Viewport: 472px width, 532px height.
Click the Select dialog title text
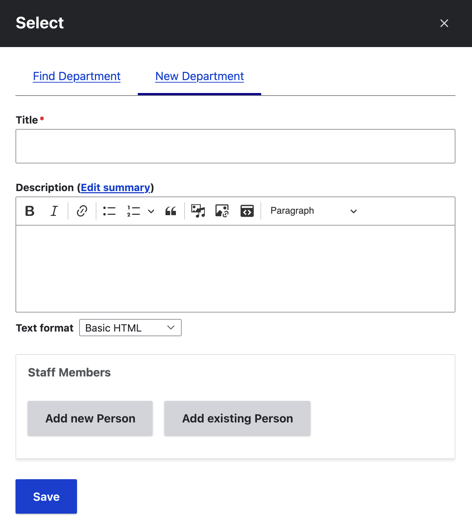pos(40,23)
